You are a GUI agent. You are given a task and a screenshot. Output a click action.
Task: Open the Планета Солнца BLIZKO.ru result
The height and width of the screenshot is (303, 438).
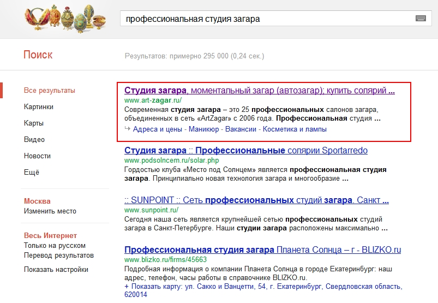[262, 249]
